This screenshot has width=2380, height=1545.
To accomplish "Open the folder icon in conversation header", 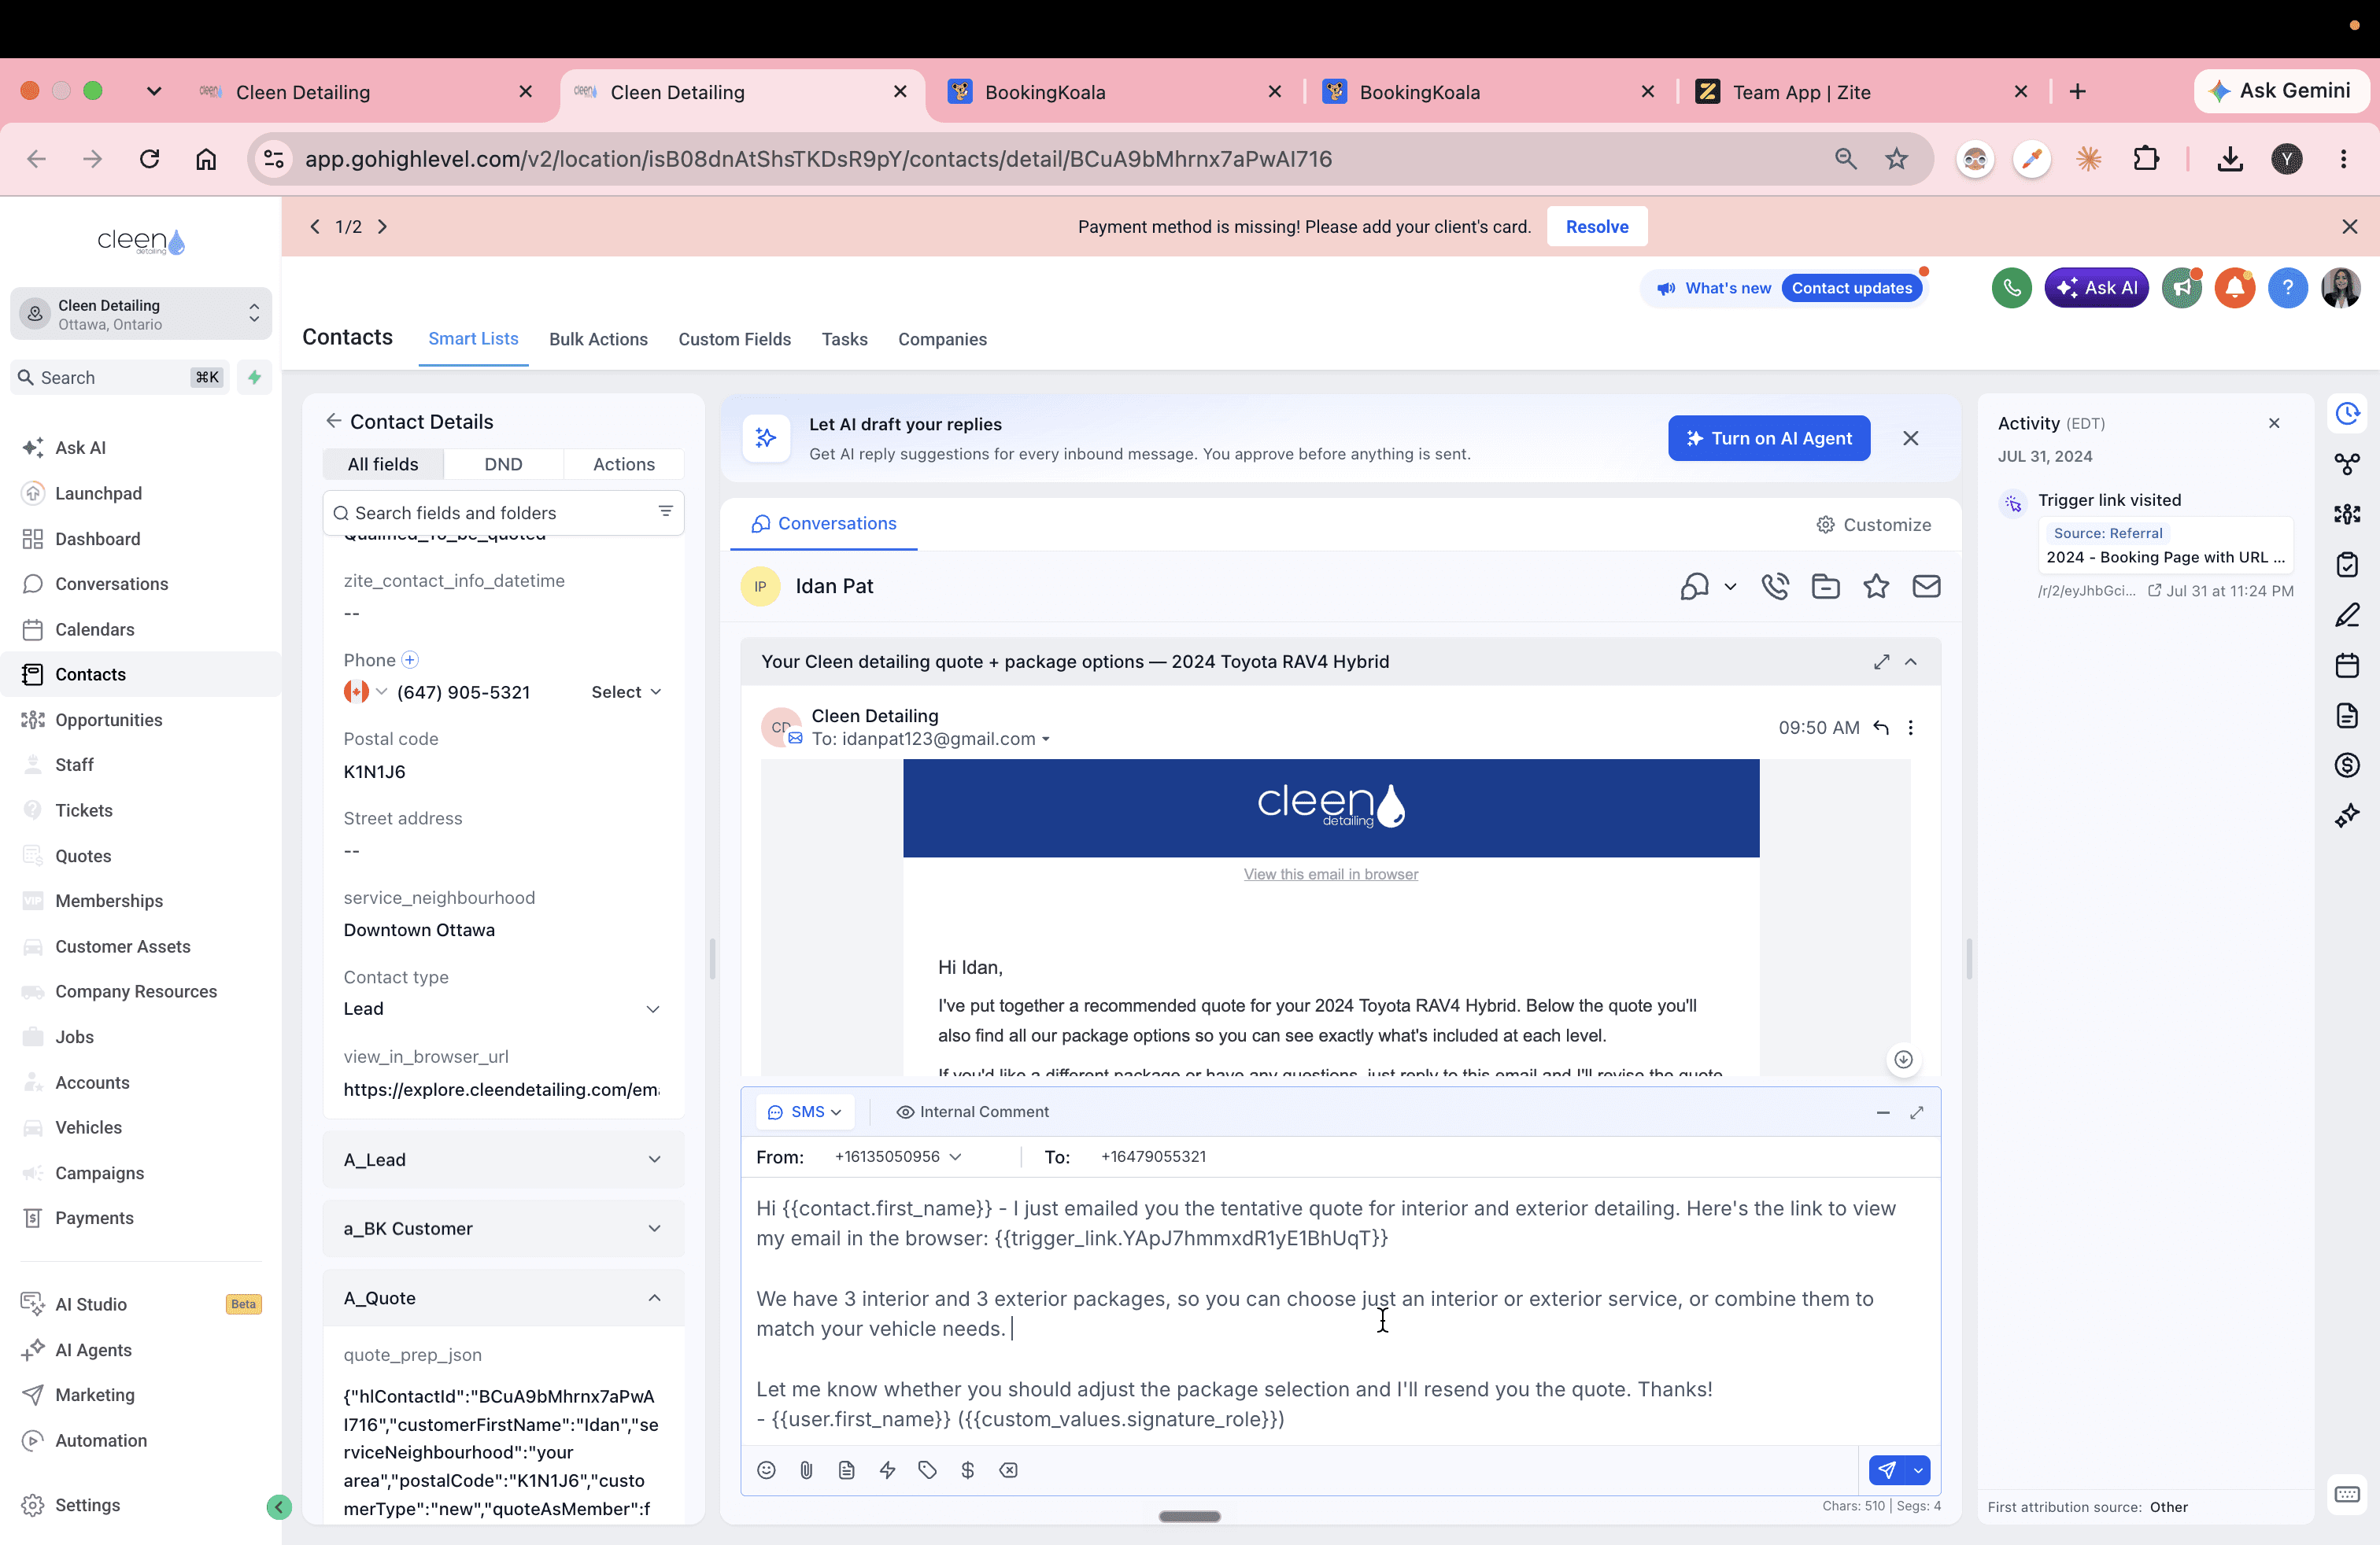I will click(x=1825, y=585).
